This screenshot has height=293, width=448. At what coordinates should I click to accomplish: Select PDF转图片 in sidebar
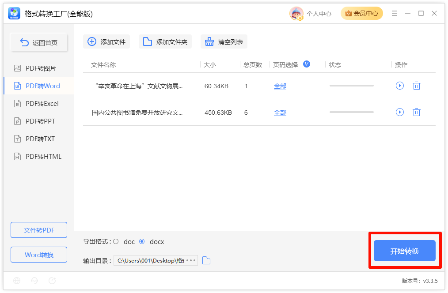39,68
